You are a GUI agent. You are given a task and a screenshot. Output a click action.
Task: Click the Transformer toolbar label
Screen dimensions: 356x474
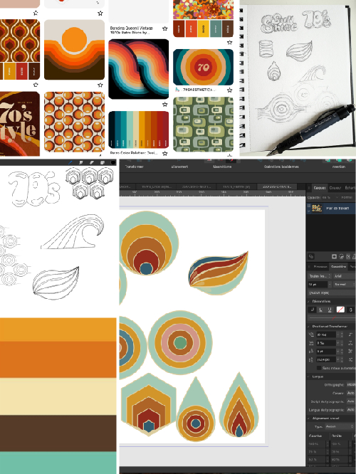click(x=134, y=167)
